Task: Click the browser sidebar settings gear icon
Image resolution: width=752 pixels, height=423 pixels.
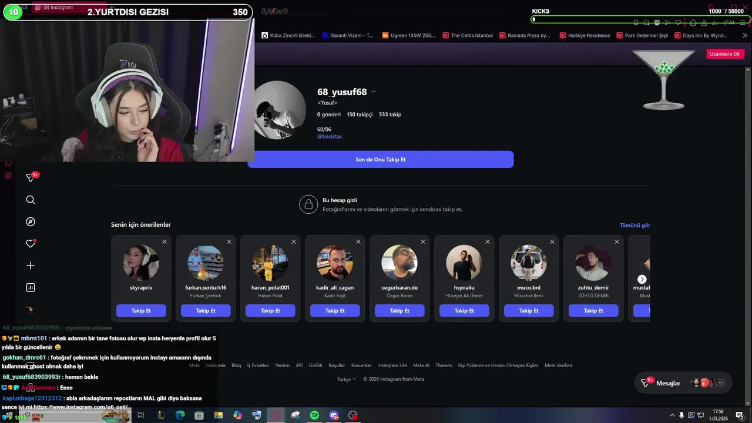Action: [x=8, y=176]
